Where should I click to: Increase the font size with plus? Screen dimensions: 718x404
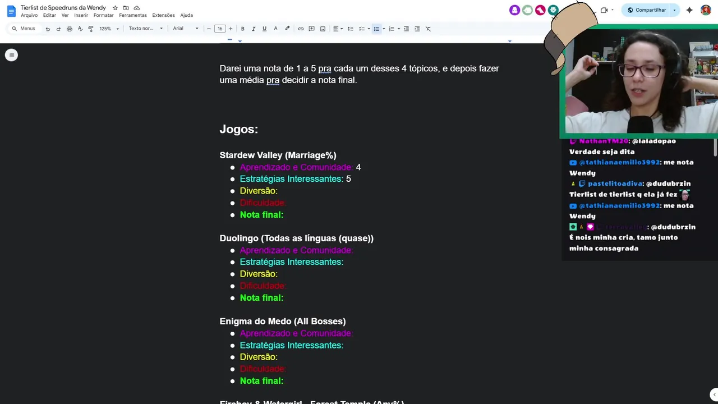click(x=231, y=29)
